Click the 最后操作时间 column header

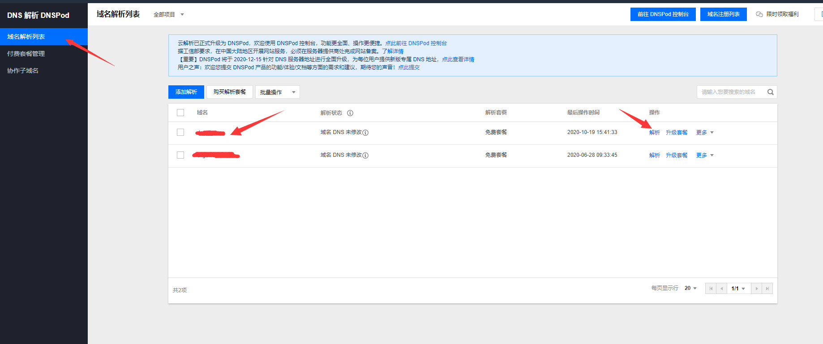click(583, 113)
